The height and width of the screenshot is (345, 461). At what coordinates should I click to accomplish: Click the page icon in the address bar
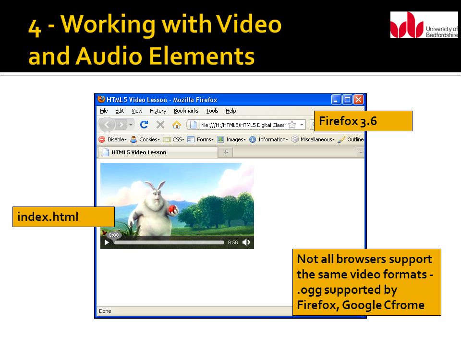(x=193, y=125)
